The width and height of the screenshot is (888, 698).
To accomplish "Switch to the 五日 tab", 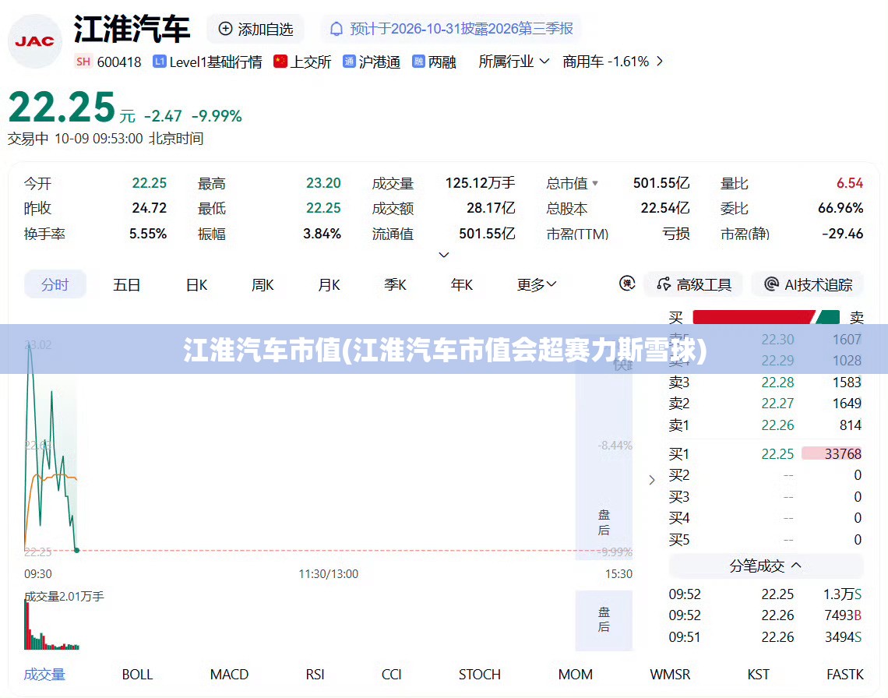I will click(126, 284).
